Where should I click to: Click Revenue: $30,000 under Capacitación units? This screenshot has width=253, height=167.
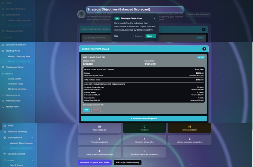[x=197, y=100]
